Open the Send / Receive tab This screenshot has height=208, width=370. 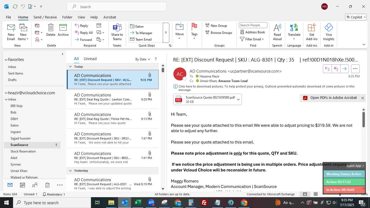pyautogui.click(x=45, y=17)
